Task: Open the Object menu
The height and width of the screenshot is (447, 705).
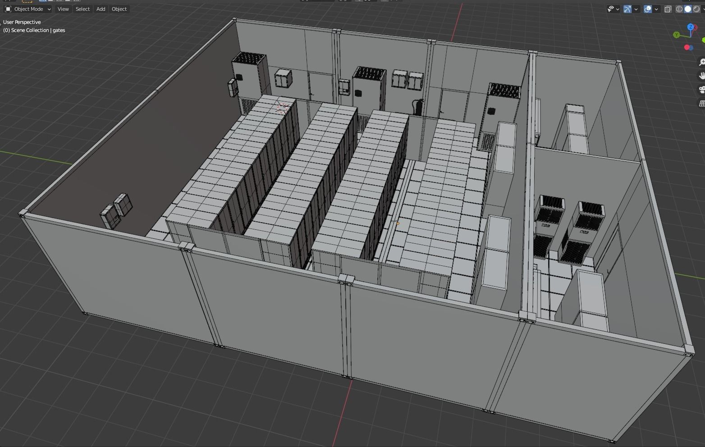Action: point(119,9)
